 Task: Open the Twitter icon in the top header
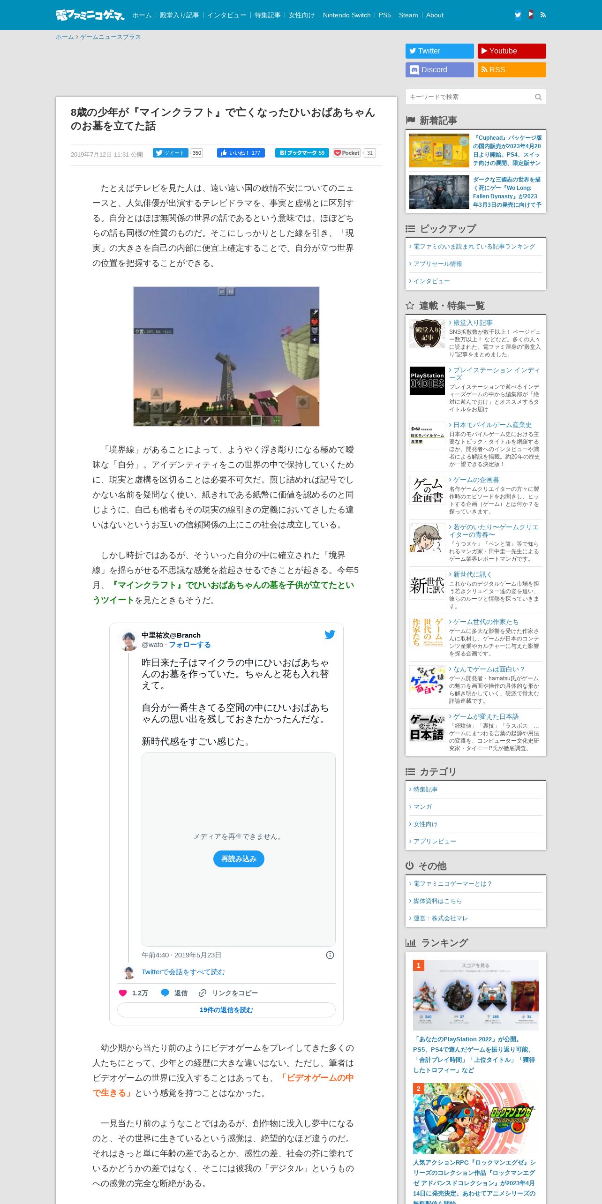point(518,15)
